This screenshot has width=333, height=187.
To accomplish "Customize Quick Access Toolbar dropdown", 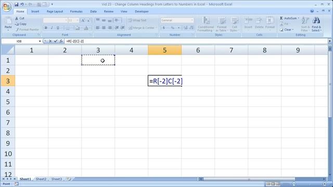I will 52,4.
